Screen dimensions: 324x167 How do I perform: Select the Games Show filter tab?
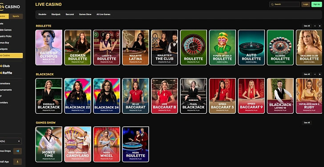point(85,14)
